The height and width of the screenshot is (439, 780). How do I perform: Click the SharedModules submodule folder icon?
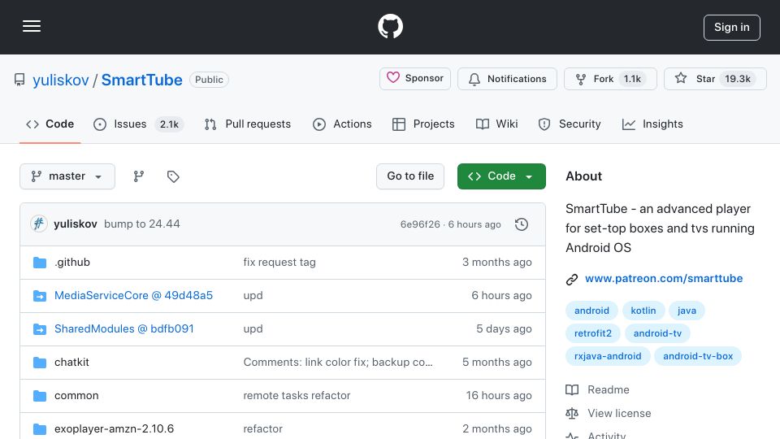coord(40,329)
